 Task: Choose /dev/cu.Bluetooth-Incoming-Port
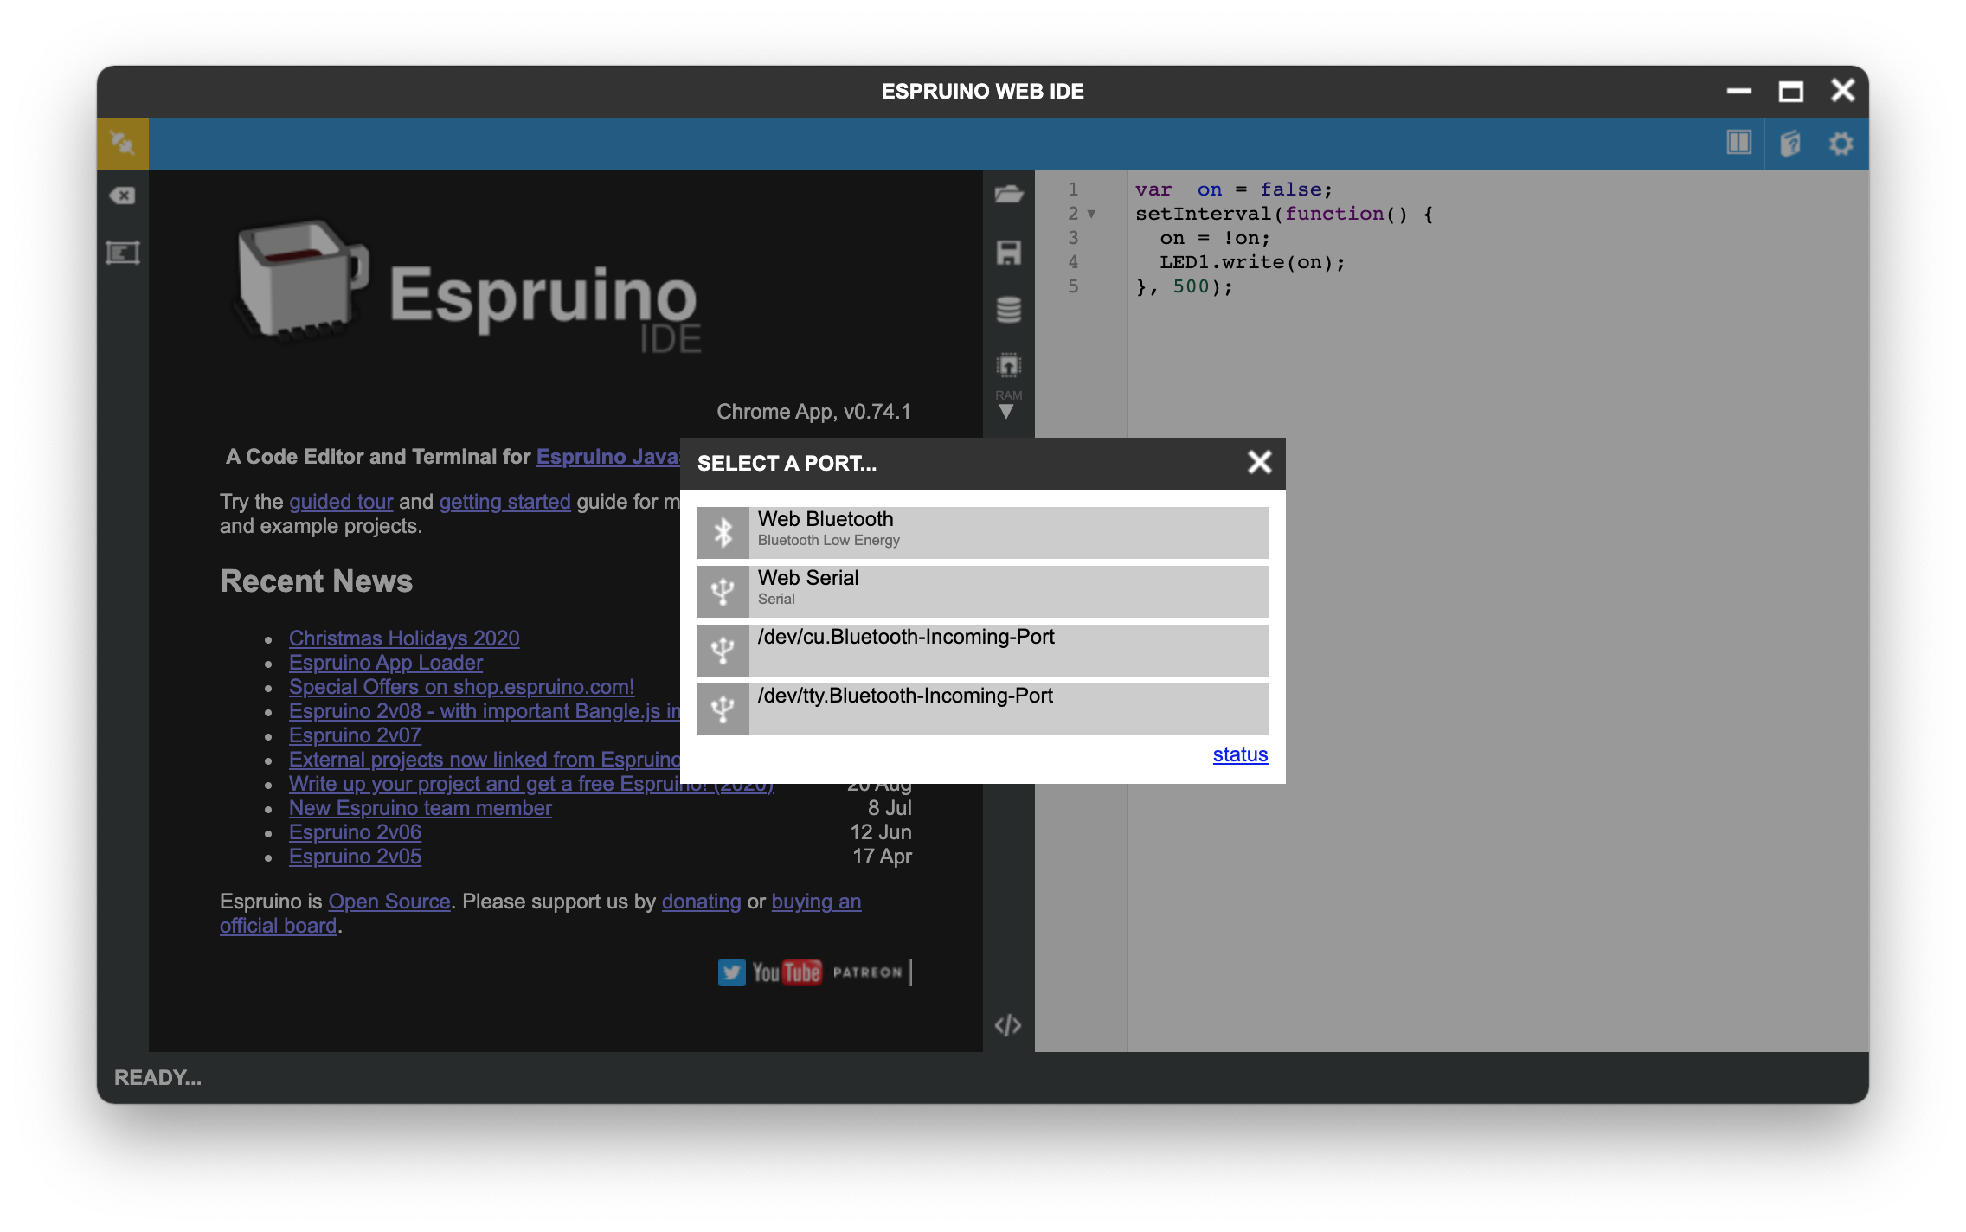pos(982,650)
